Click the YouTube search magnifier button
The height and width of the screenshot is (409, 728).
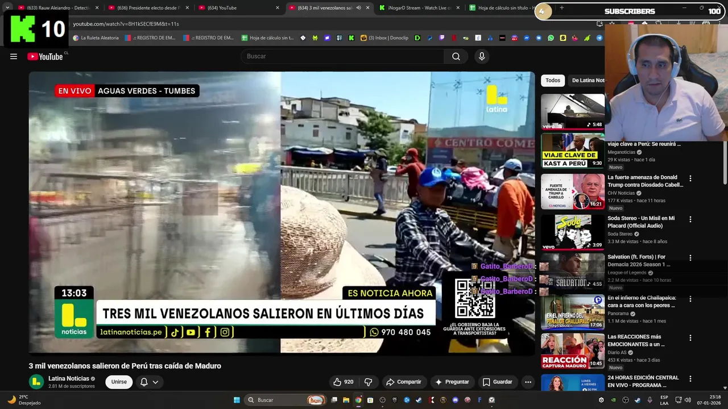pyautogui.click(x=456, y=56)
